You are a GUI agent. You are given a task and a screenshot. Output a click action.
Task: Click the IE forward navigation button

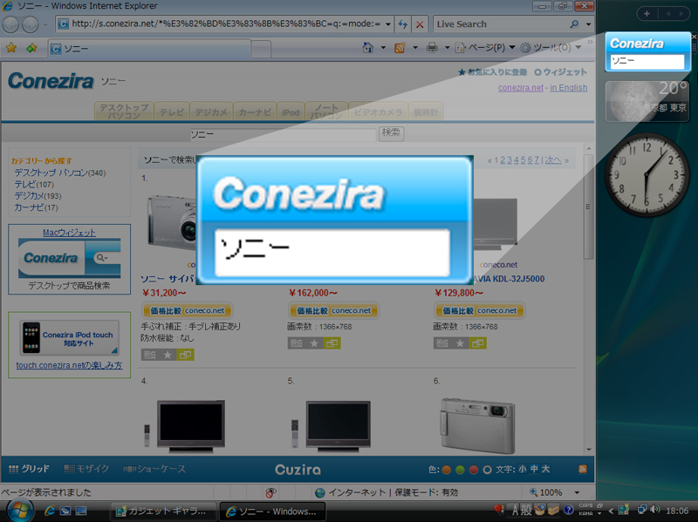click(x=31, y=25)
